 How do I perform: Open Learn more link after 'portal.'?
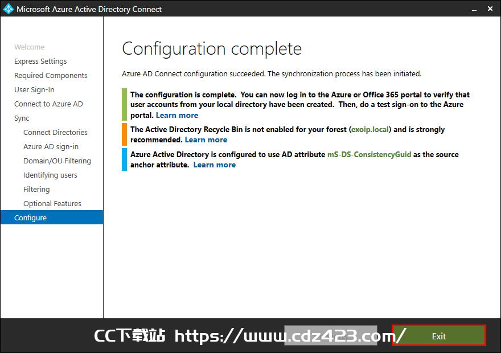(176, 116)
